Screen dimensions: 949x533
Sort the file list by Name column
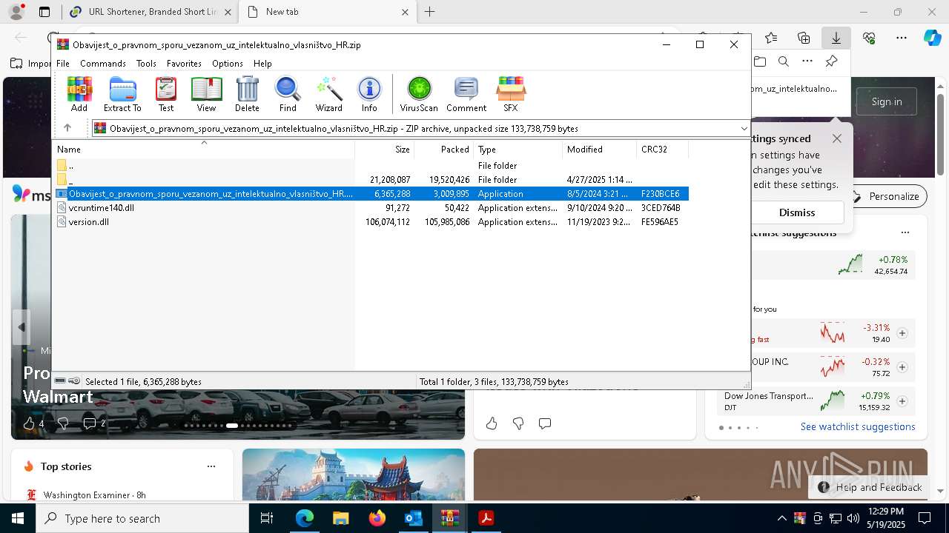pyautogui.click(x=204, y=150)
